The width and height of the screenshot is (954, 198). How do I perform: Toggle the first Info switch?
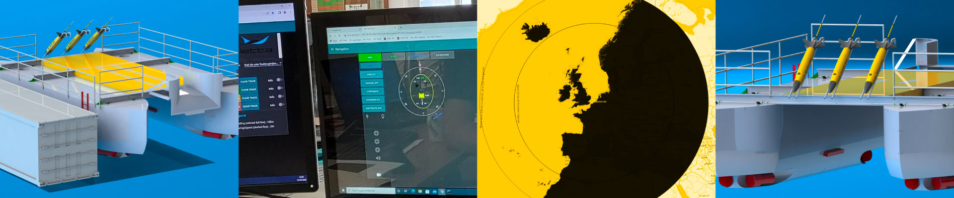(279, 80)
